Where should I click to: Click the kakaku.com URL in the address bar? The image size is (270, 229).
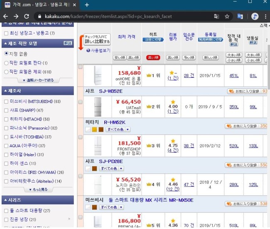[108, 16]
